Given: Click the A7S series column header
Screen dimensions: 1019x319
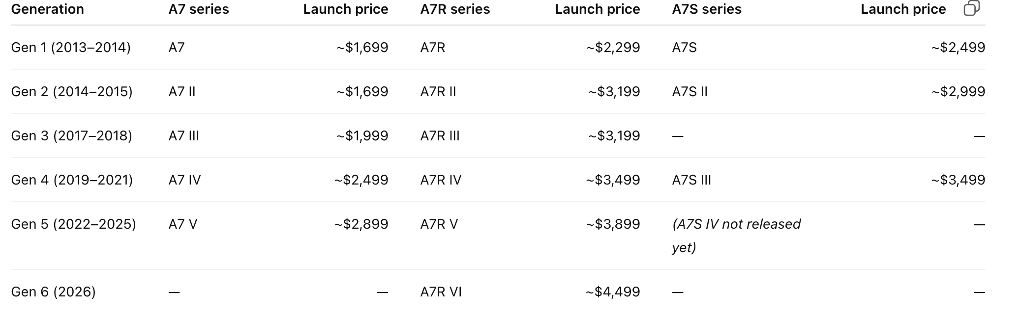Looking at the screenshot, I should pos(707,9).
